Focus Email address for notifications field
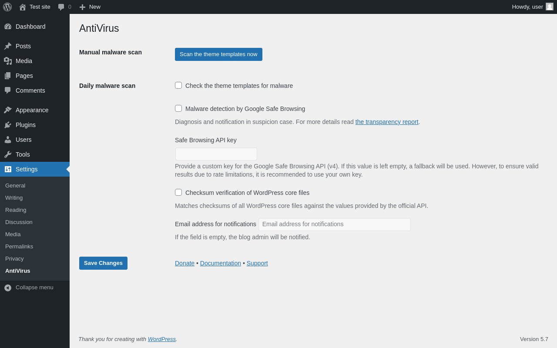Screen dimensions: 557x348 point(335,224)
